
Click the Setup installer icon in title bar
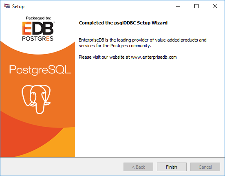7,6
